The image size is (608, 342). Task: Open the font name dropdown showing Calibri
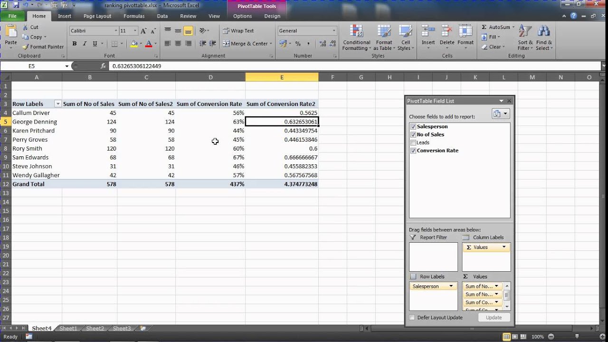pos(116,30)
